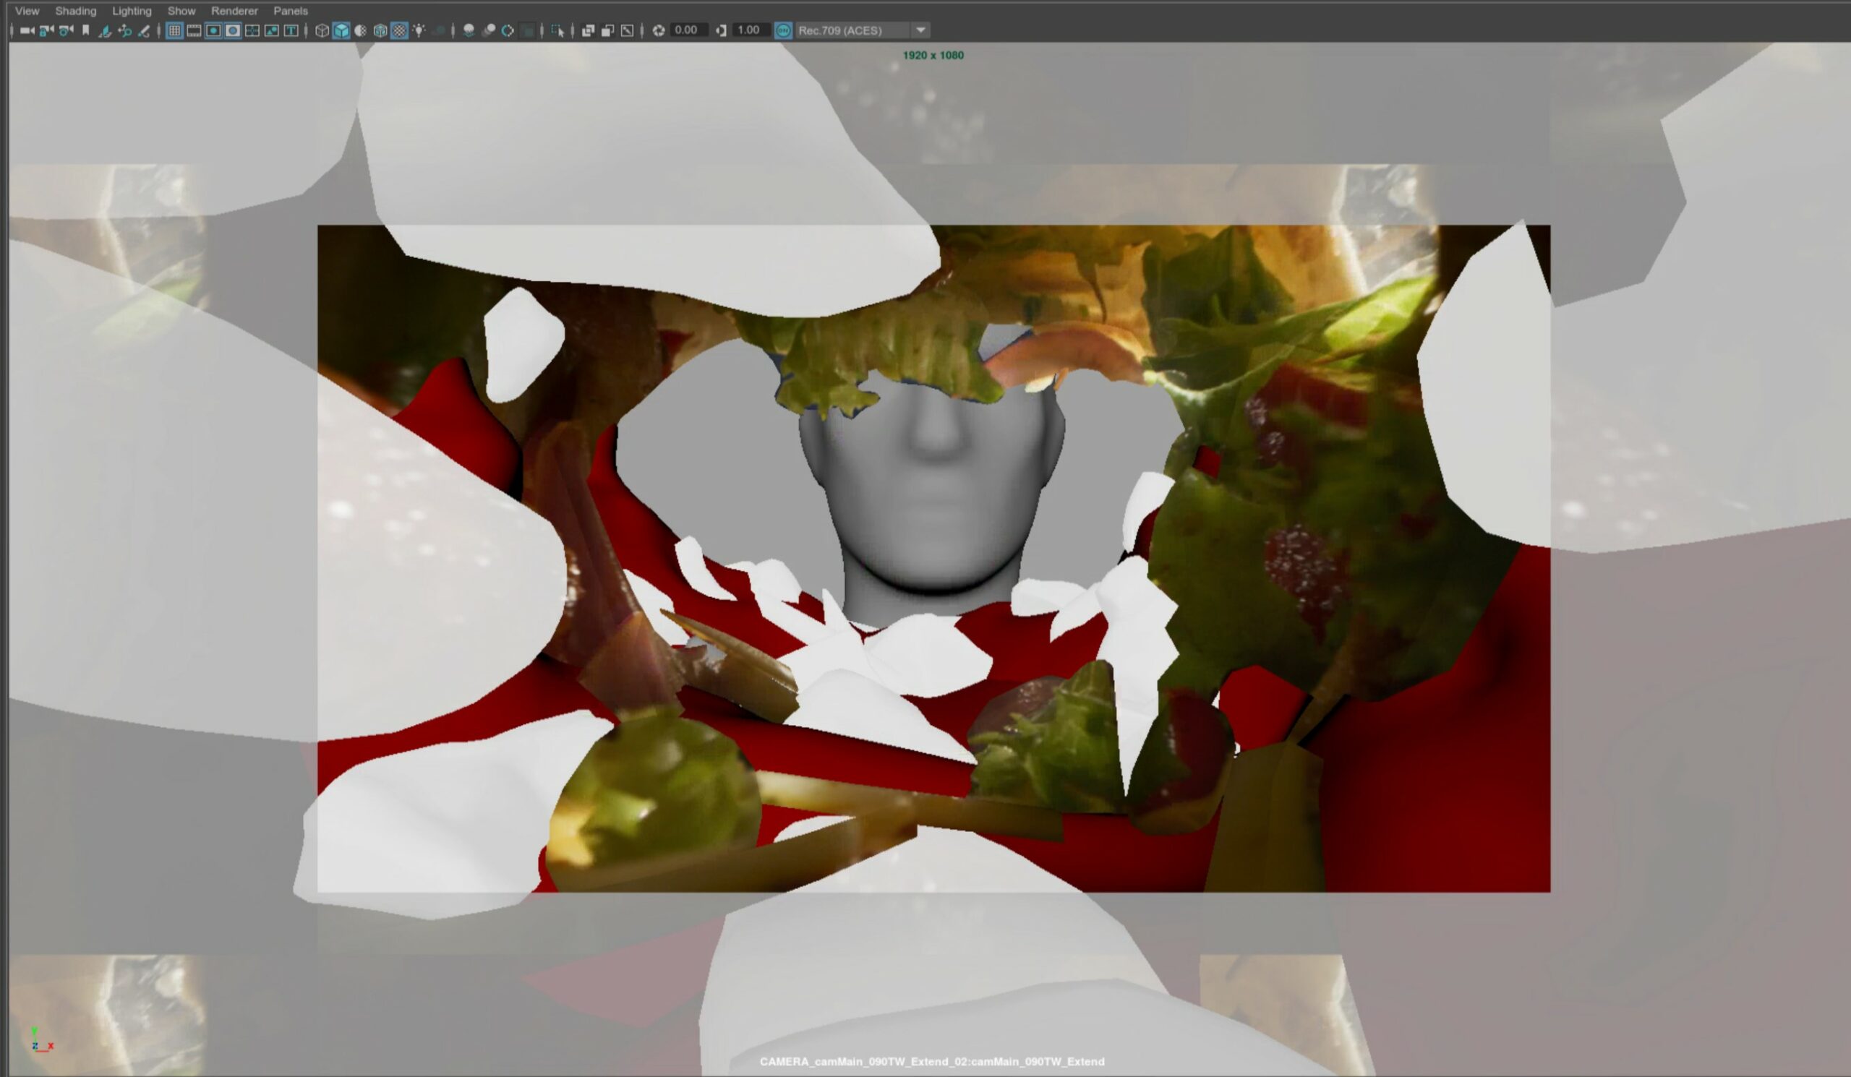
Task: Click the XYZ axis indicator in viewport corner
Action: tap(42, 1040)
